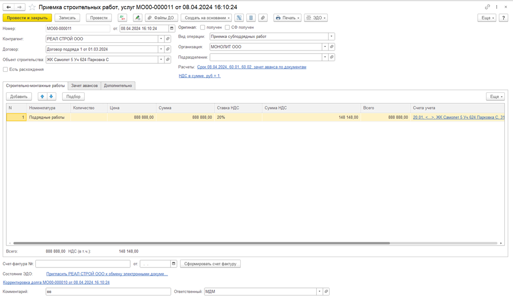Add to favorites with the star icon
The image size is (513, 296).
click(x=32, y=7)
